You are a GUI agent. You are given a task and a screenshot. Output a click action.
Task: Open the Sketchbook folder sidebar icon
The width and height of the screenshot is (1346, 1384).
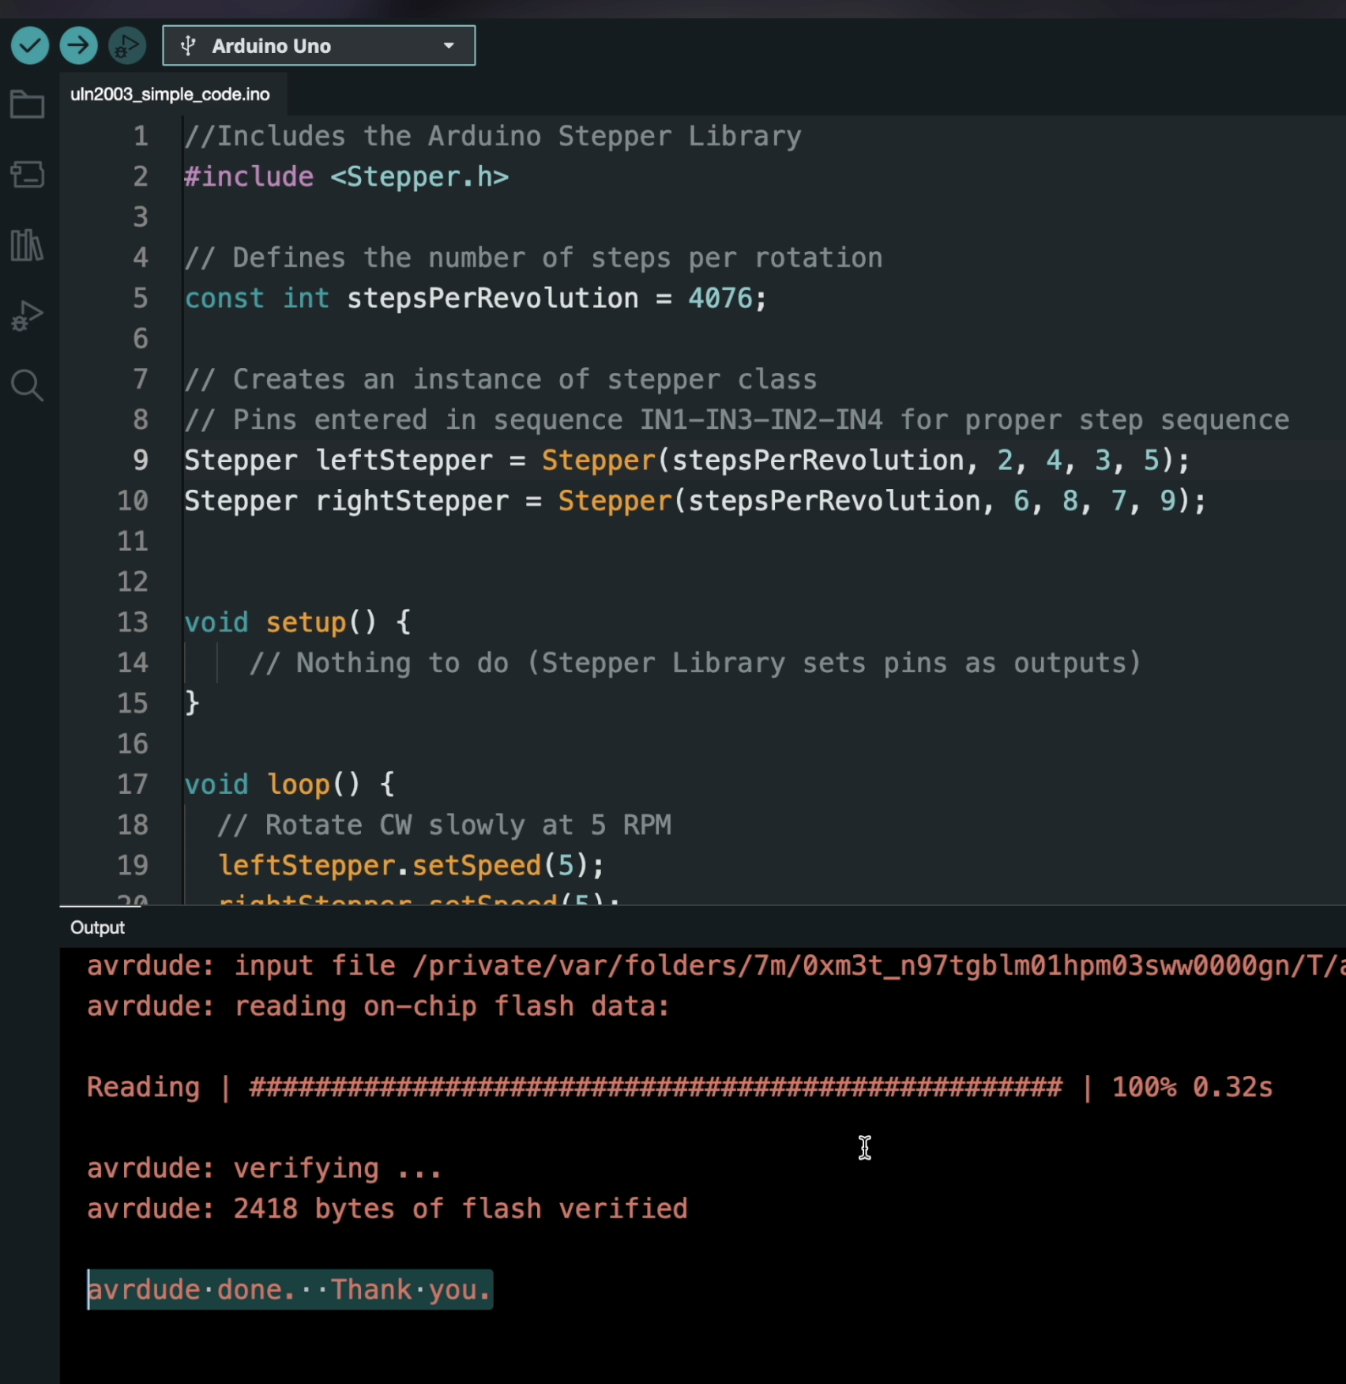[x=27, y=104]
